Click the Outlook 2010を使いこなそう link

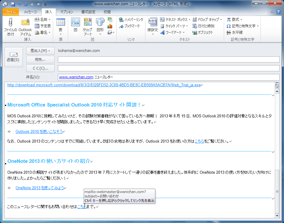(x=39, y=131)
